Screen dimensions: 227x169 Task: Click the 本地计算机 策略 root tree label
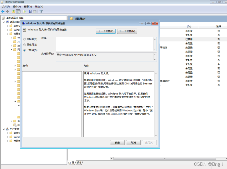tap(15, 18)
